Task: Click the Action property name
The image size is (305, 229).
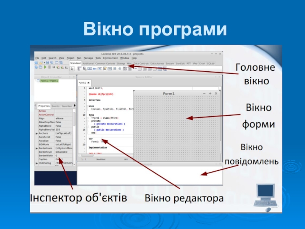Action: (42, 111)
